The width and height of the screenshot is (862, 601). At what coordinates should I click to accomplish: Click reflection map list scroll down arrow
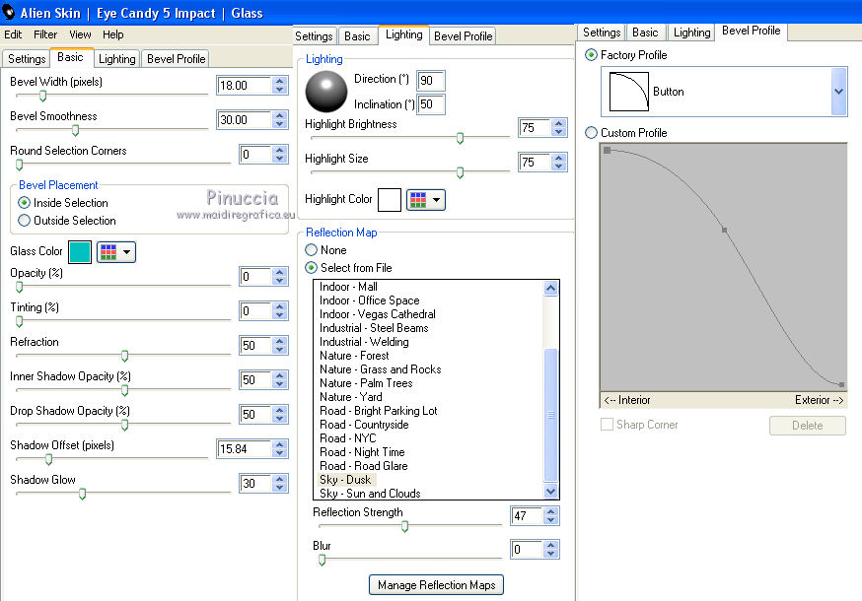coord(551,491)
